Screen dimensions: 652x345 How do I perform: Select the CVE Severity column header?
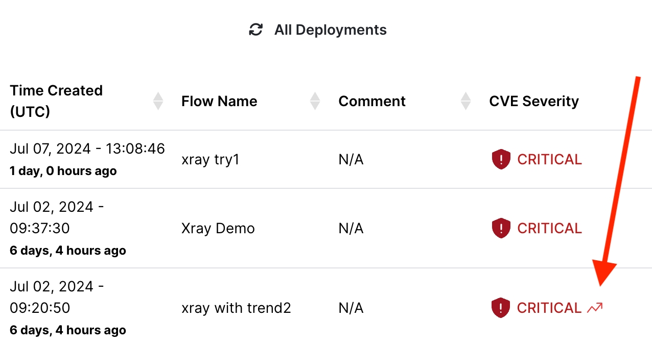coord(534,101)
